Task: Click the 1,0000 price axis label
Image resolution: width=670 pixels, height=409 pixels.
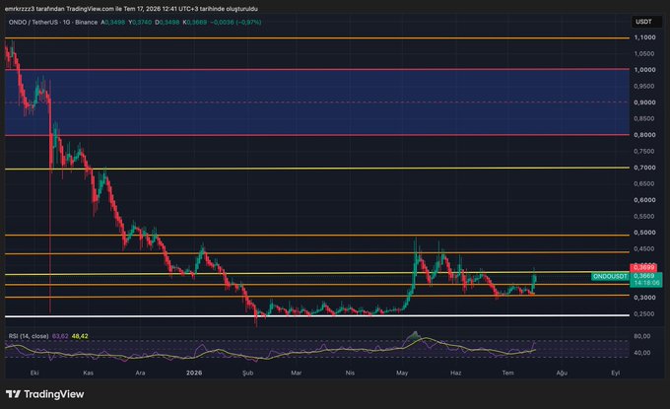Action: [x=644, y=70]
